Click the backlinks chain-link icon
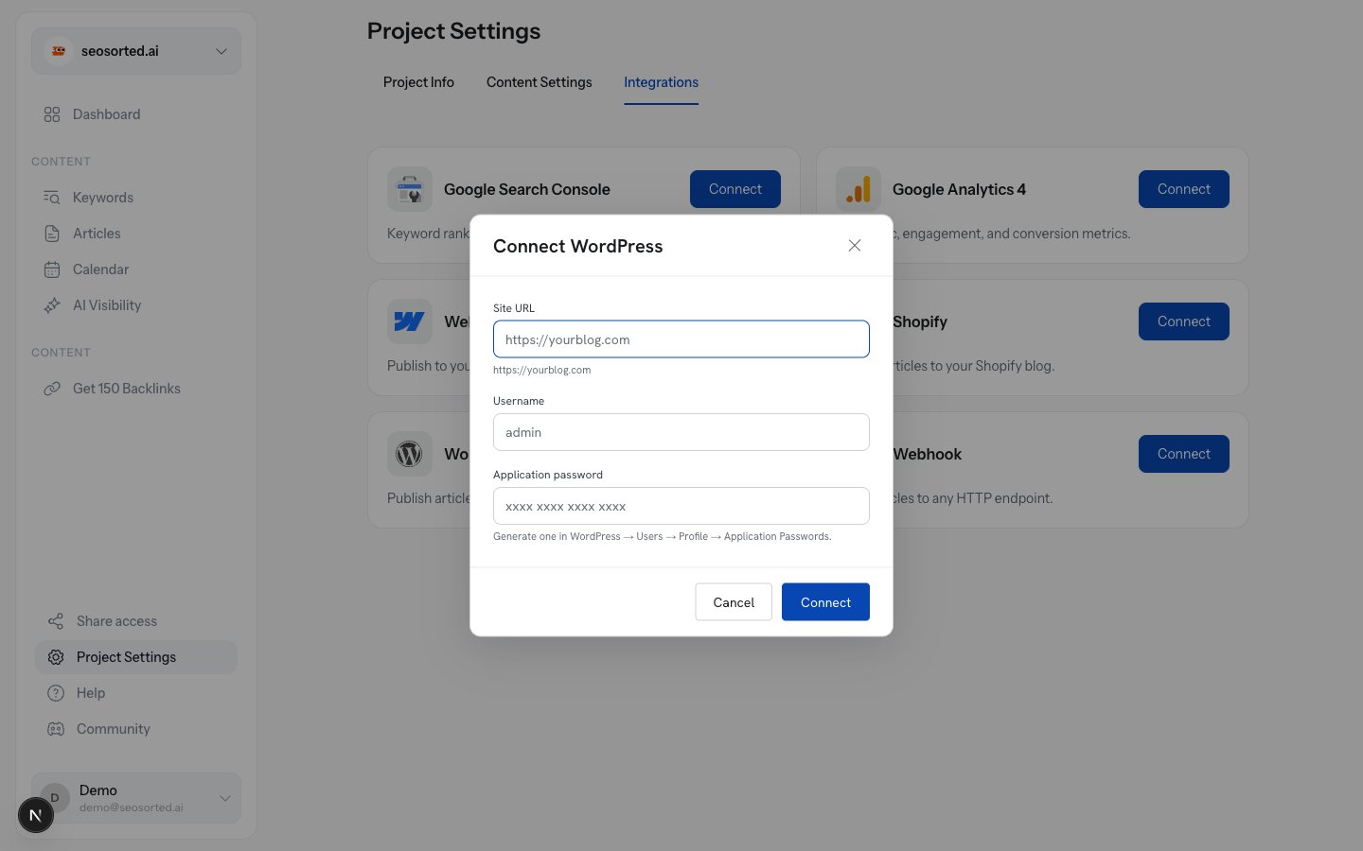The image size is (1363, 851). [52, 389]
